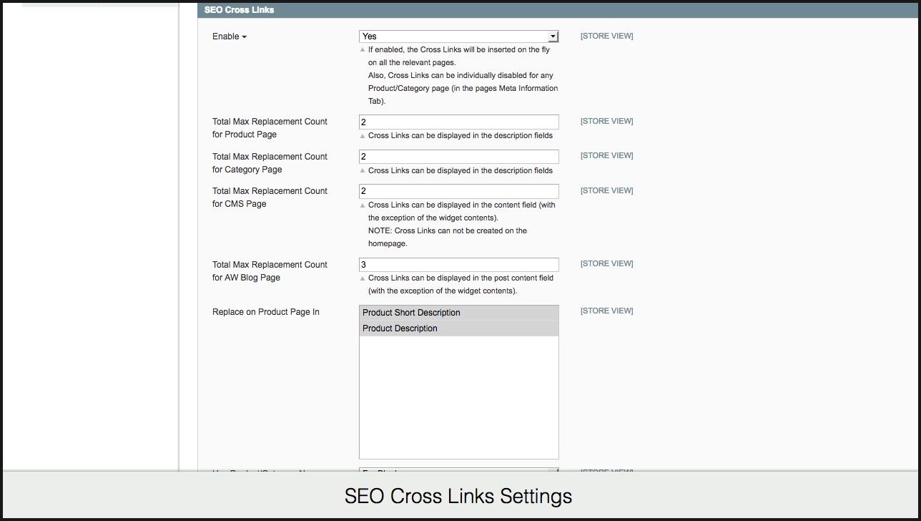921x521 pixels.
Task: Click the STORE VIEW label beside Replace on Product Page In
Action: tap(606, 311)
